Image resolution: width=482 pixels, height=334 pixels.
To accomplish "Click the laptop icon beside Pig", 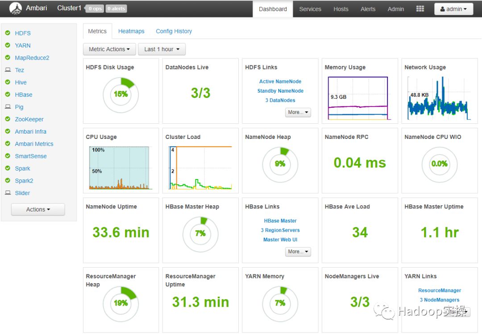I will [8, 107].
